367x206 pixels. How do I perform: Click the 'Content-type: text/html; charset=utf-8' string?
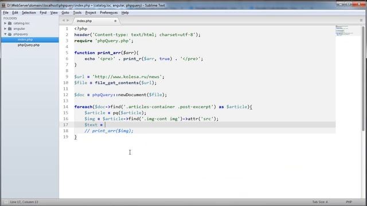[144, 34]
